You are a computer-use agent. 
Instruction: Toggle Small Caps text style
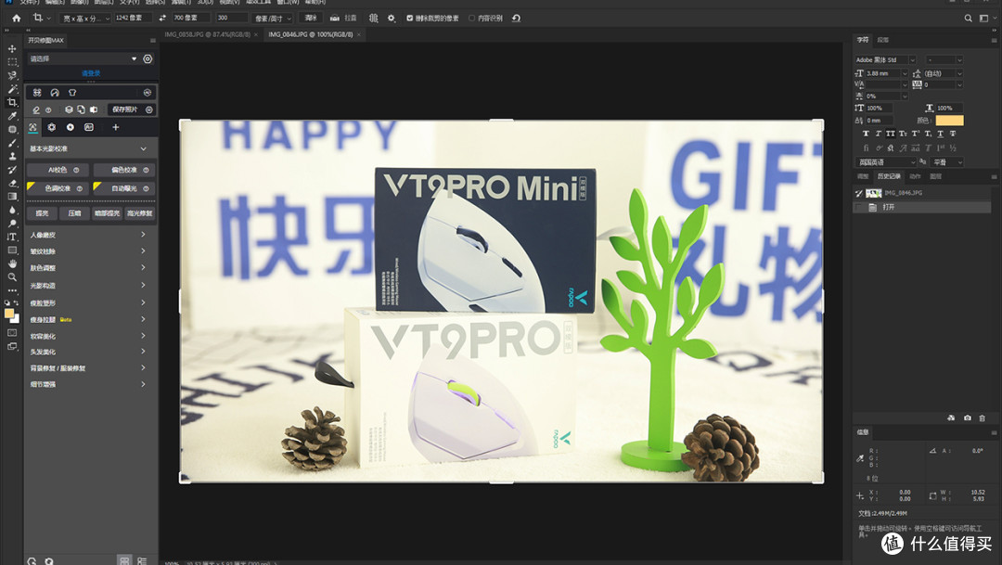903,134
